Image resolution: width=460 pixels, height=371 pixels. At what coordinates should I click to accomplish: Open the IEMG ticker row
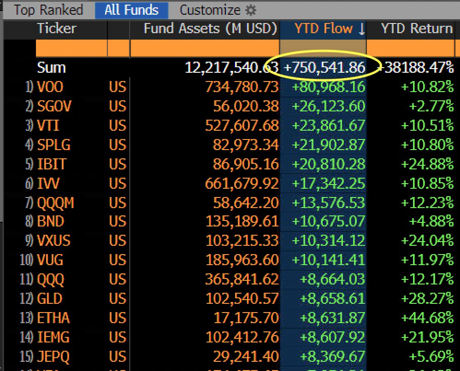tap(53, 337)
